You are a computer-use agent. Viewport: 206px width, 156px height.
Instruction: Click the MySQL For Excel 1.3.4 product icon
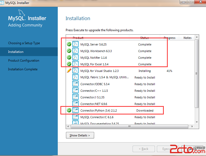tap(75, 64)
